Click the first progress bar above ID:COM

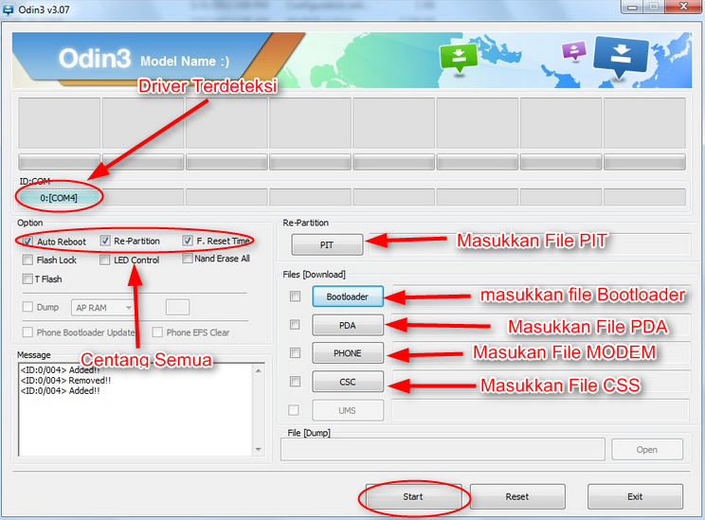59,162
